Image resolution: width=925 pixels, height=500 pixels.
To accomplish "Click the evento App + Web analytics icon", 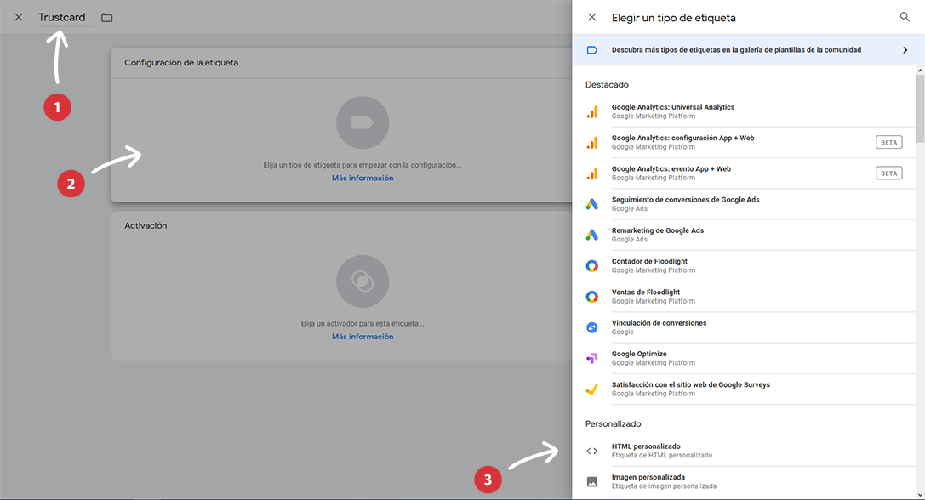I will point(591,173).
